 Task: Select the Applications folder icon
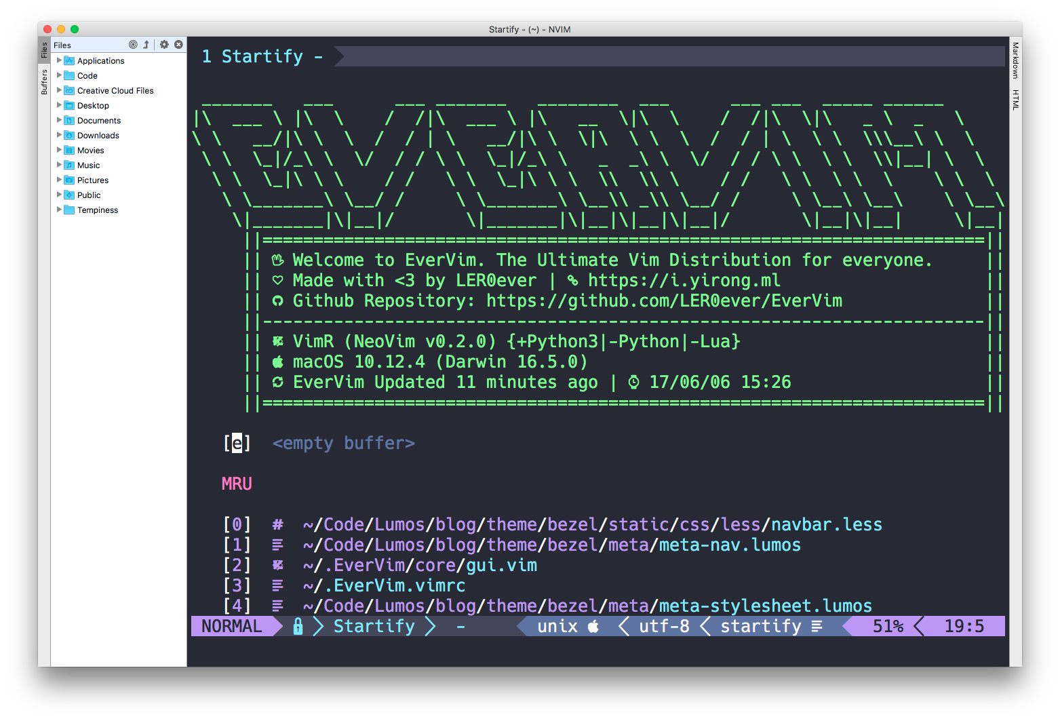(69, 61)
